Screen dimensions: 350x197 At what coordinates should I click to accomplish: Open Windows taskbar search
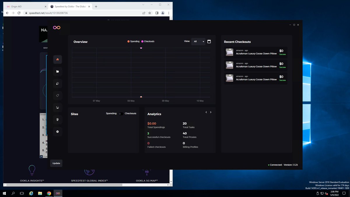tap(13, 193)
